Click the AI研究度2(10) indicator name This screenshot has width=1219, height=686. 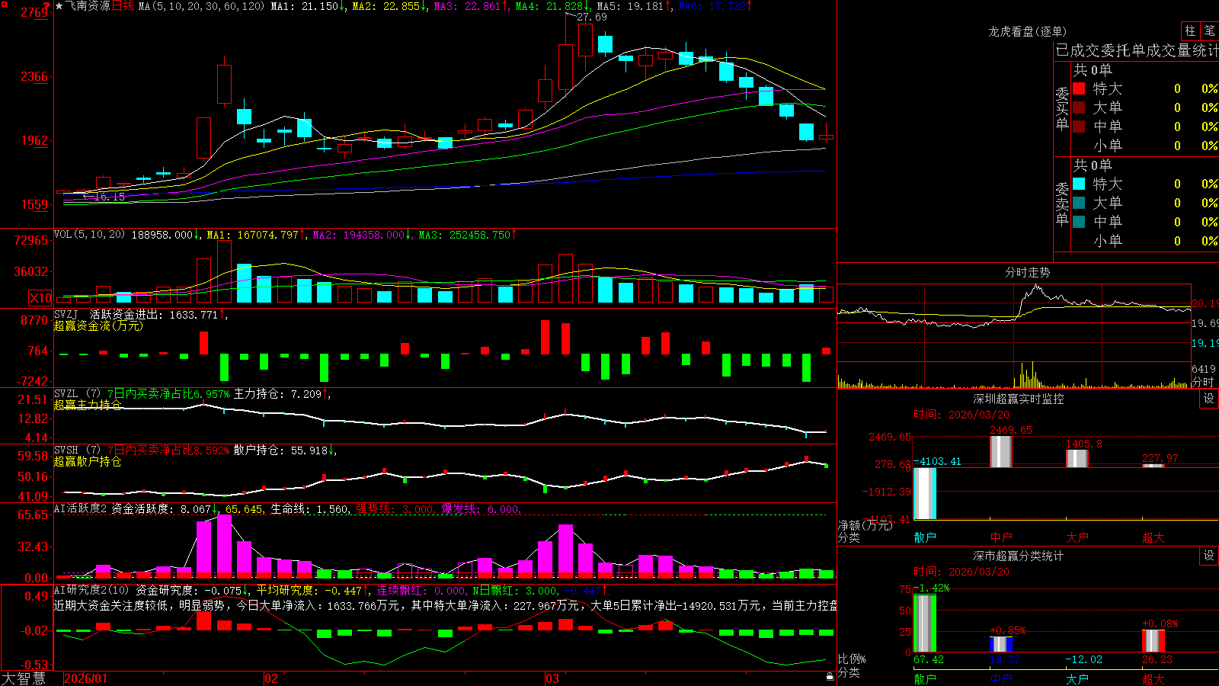click(91, 590)
